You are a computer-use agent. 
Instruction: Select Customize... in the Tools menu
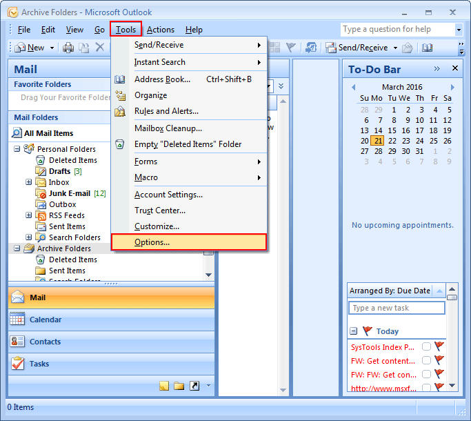tap(189, 226)
